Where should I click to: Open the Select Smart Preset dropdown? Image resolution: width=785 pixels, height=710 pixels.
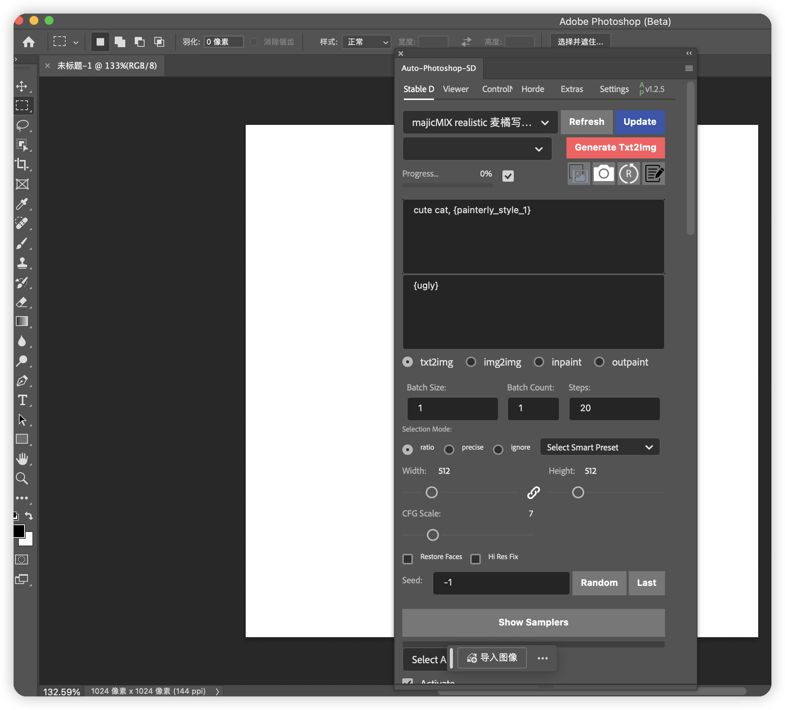tap(600, 447)
